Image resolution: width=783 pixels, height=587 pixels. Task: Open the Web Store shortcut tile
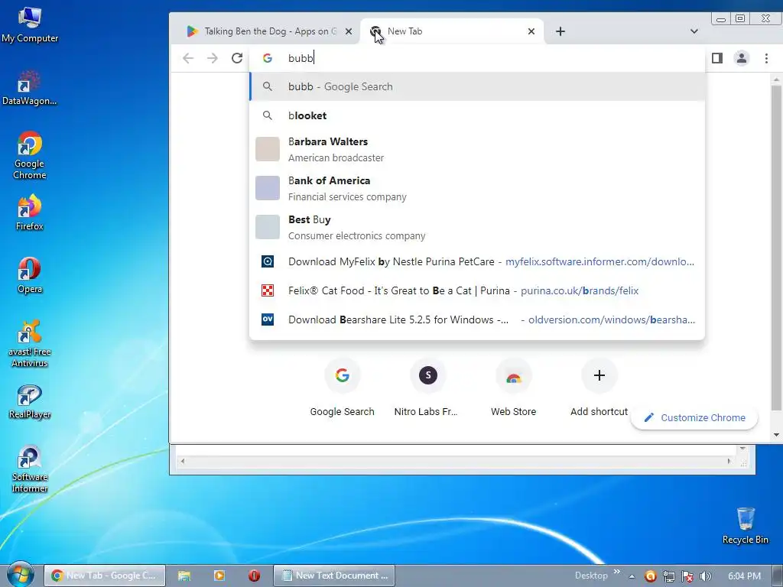[x=513, y=388]
